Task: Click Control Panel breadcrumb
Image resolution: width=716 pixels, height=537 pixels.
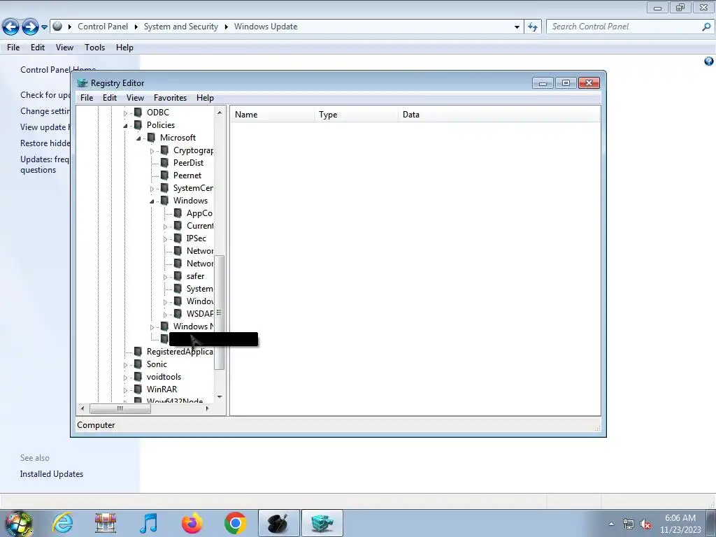Action: click(x=103, y=27)
